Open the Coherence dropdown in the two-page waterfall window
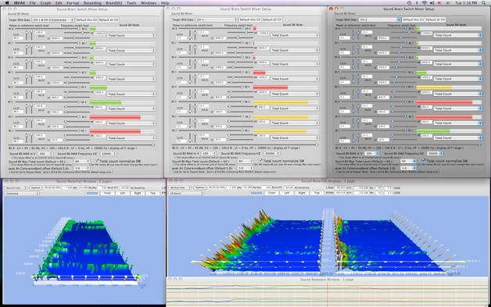 tap(22, 194)
